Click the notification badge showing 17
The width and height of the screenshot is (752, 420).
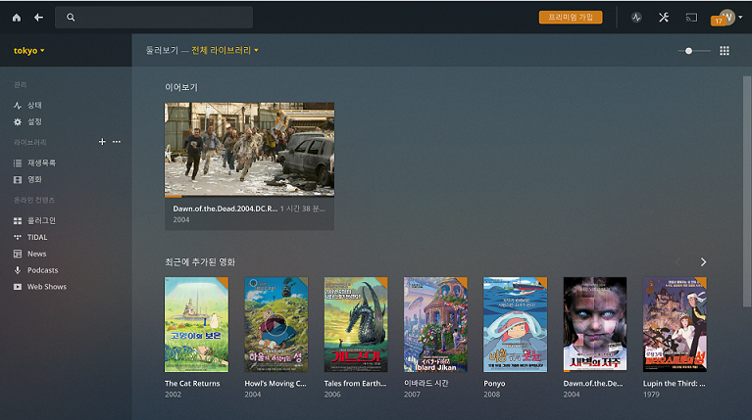(718, 22)
